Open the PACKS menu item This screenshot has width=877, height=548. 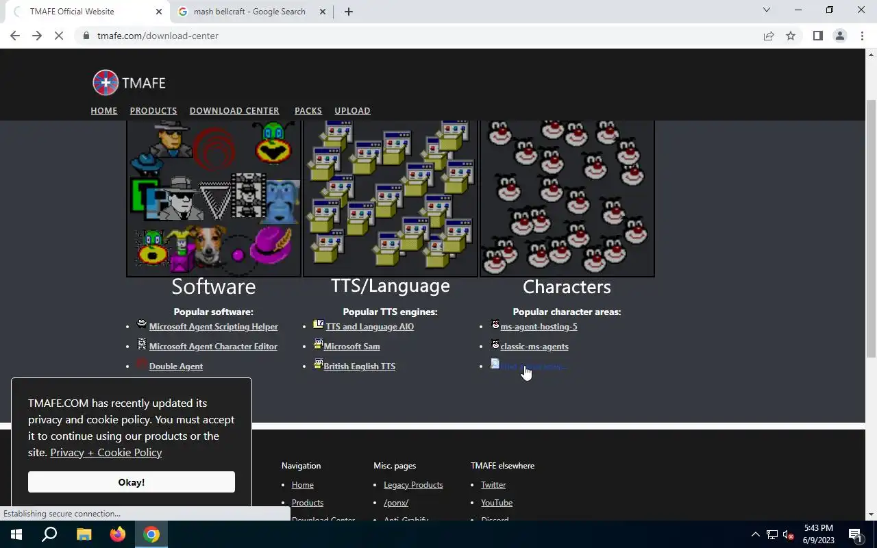point(308,110)
